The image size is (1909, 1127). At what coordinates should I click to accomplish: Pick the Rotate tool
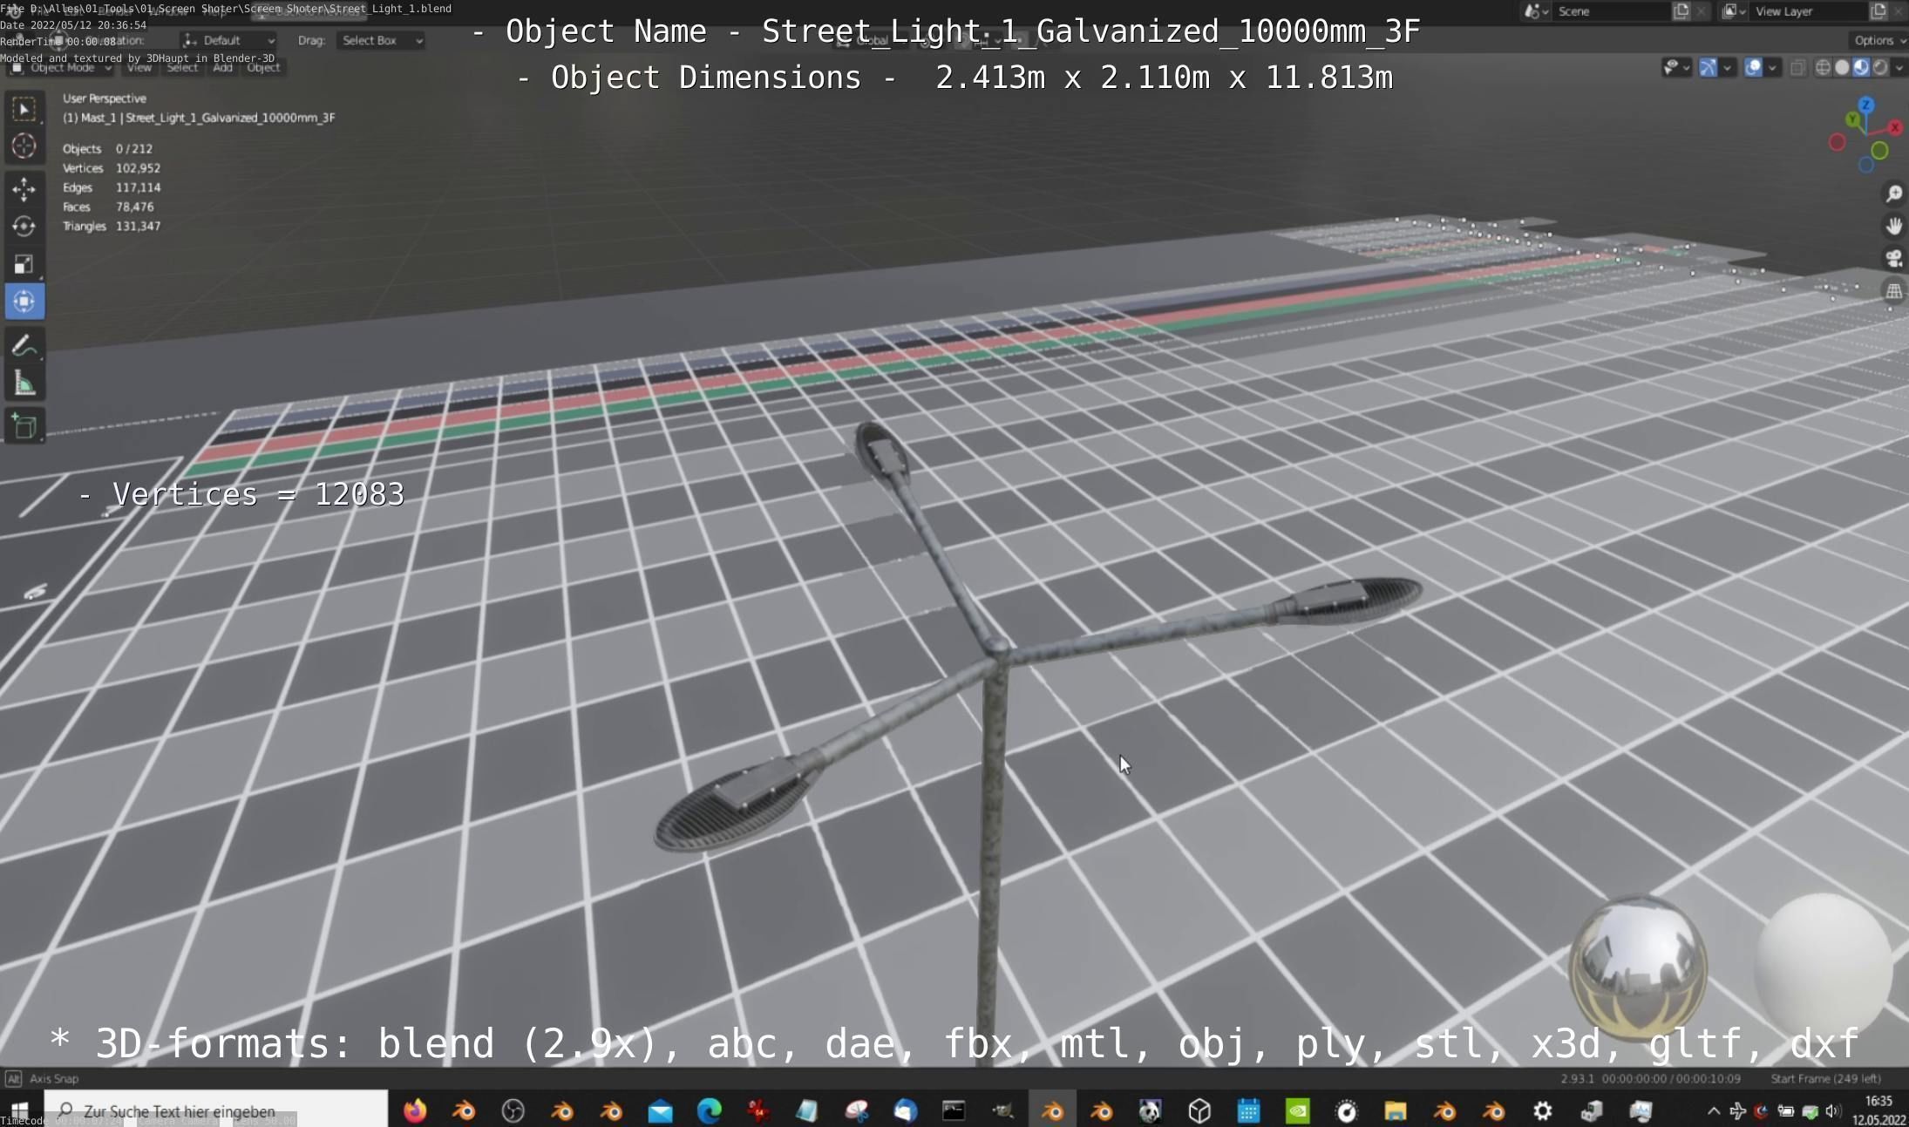point(24,226)
